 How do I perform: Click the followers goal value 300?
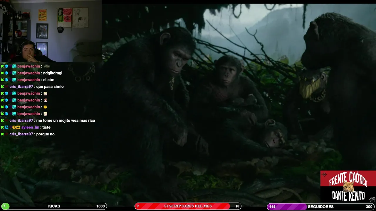pos(369,207)
